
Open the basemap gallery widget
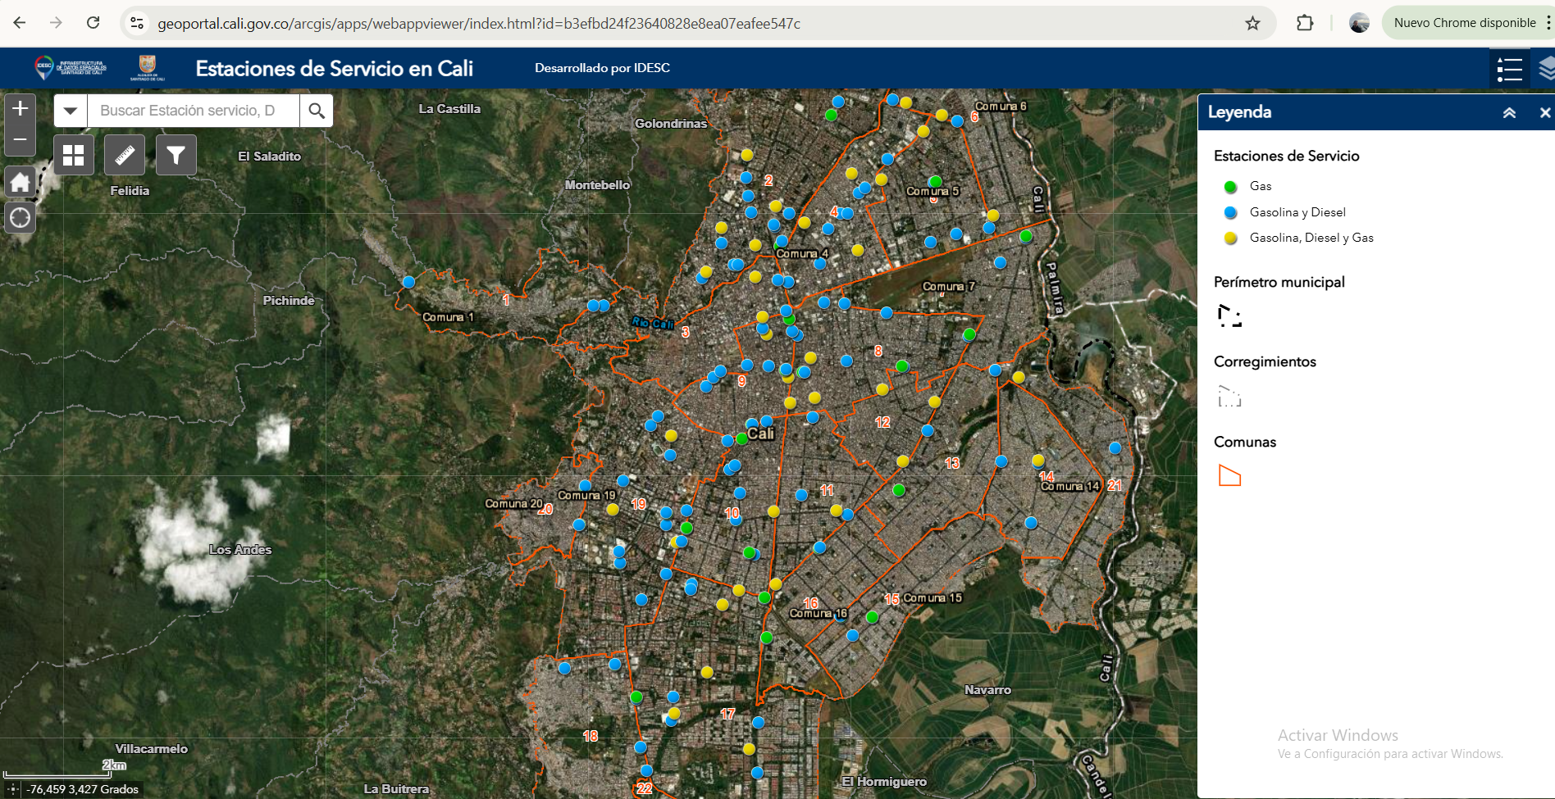[x=74, y=155]
